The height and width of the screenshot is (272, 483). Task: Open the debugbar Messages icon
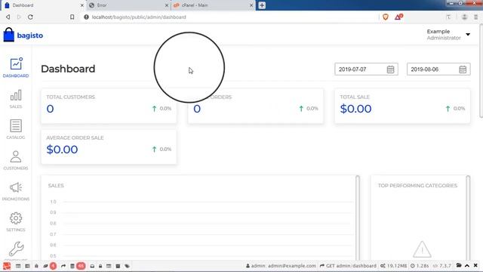click(x=18, y=266)
